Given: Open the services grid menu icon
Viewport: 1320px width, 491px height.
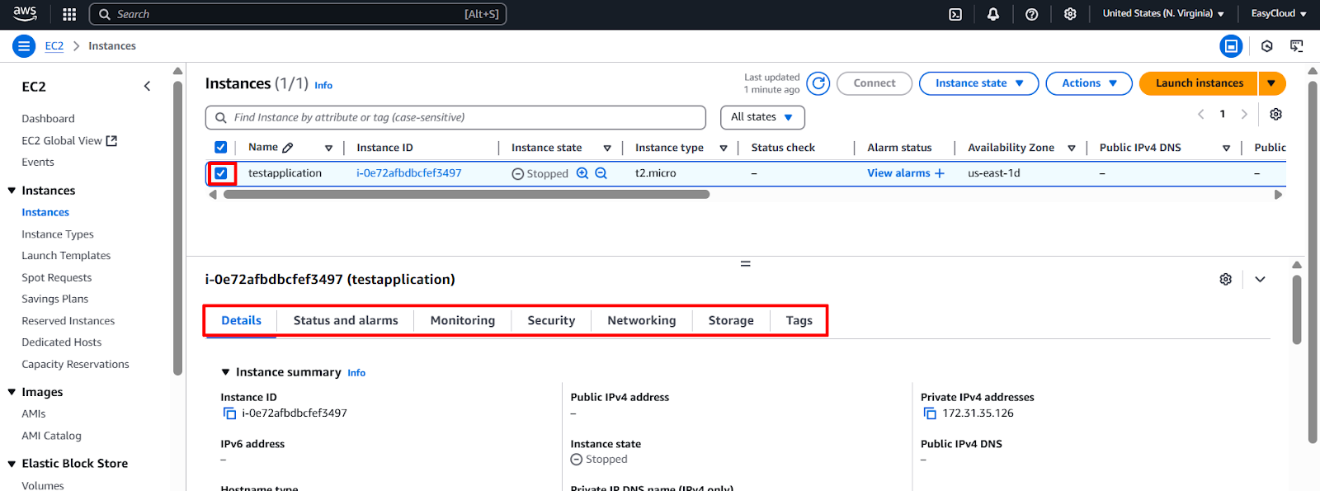Looking at the screenshot, I should point(69,14).
